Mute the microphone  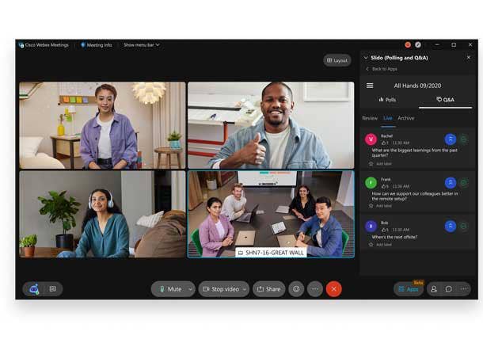(x=169, y=289)
